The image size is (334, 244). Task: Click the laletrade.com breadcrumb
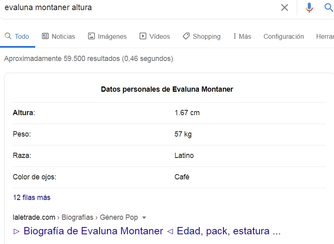pos(34,217)
